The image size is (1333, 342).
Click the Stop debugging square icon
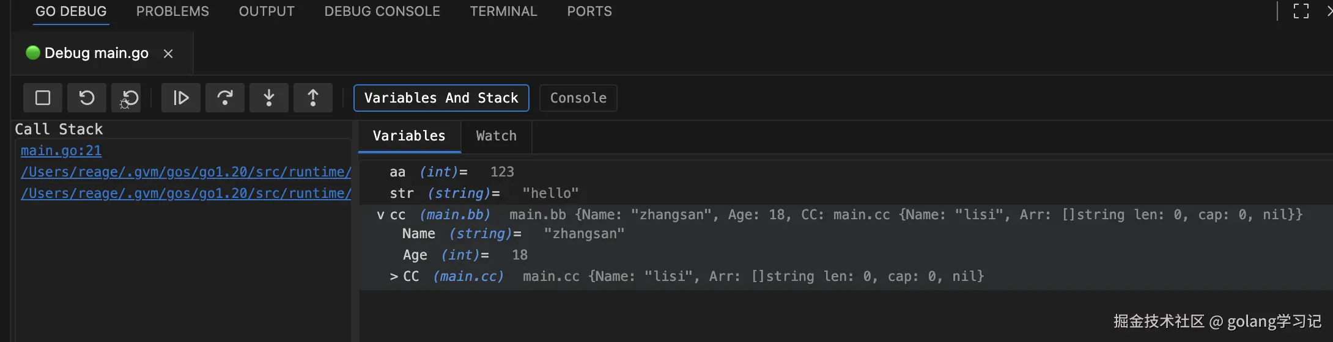point(43,98)
